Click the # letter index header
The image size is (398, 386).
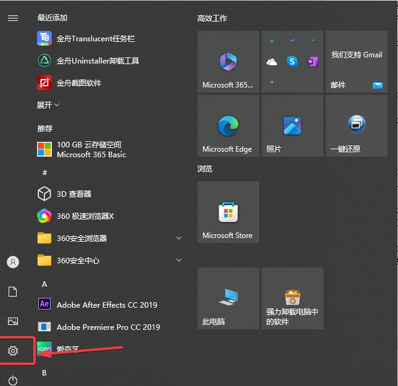pyautogui.click(x=44, y=173)
